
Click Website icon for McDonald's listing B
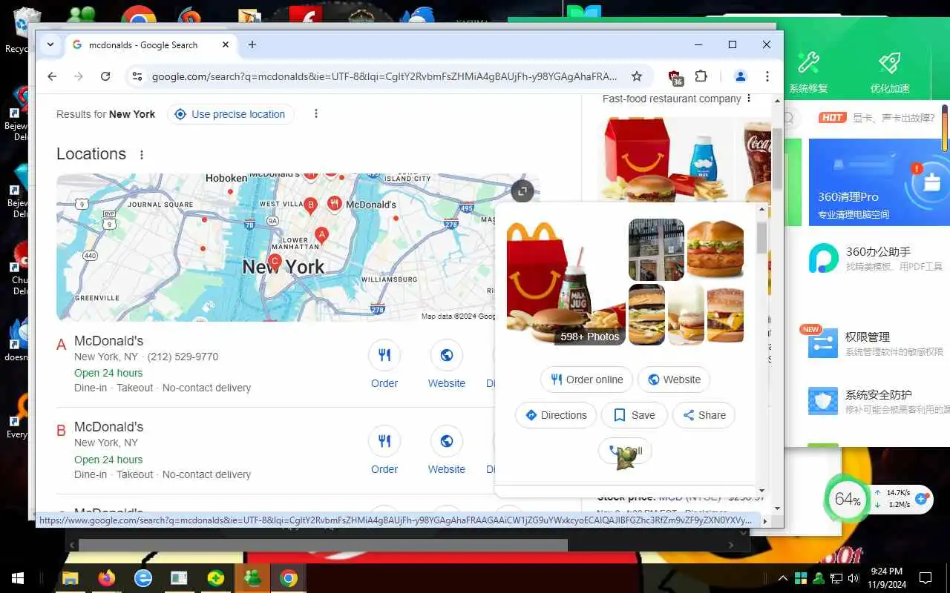[x=447, y=441]
